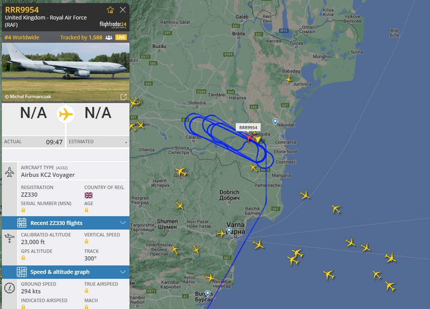Viewport: 430px width, 309px height.
Task: Click the Voyager aircraft photo thumbnail
Action: [66, 72]
